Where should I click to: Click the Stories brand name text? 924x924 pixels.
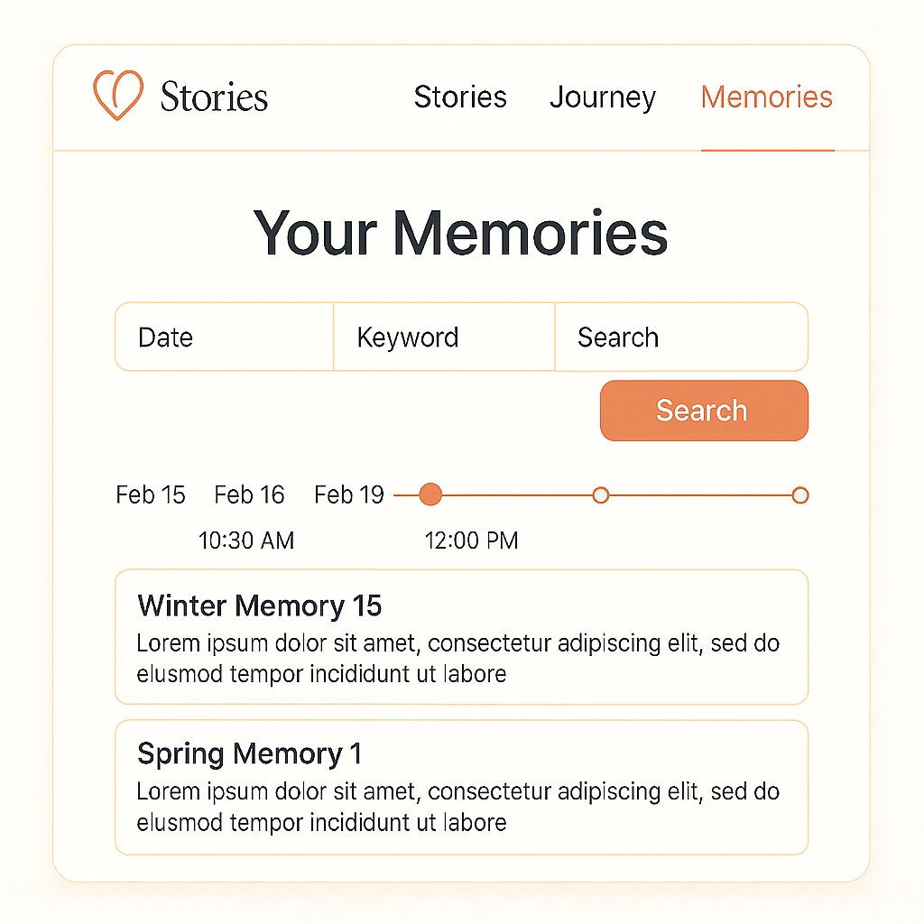(214, 97)
